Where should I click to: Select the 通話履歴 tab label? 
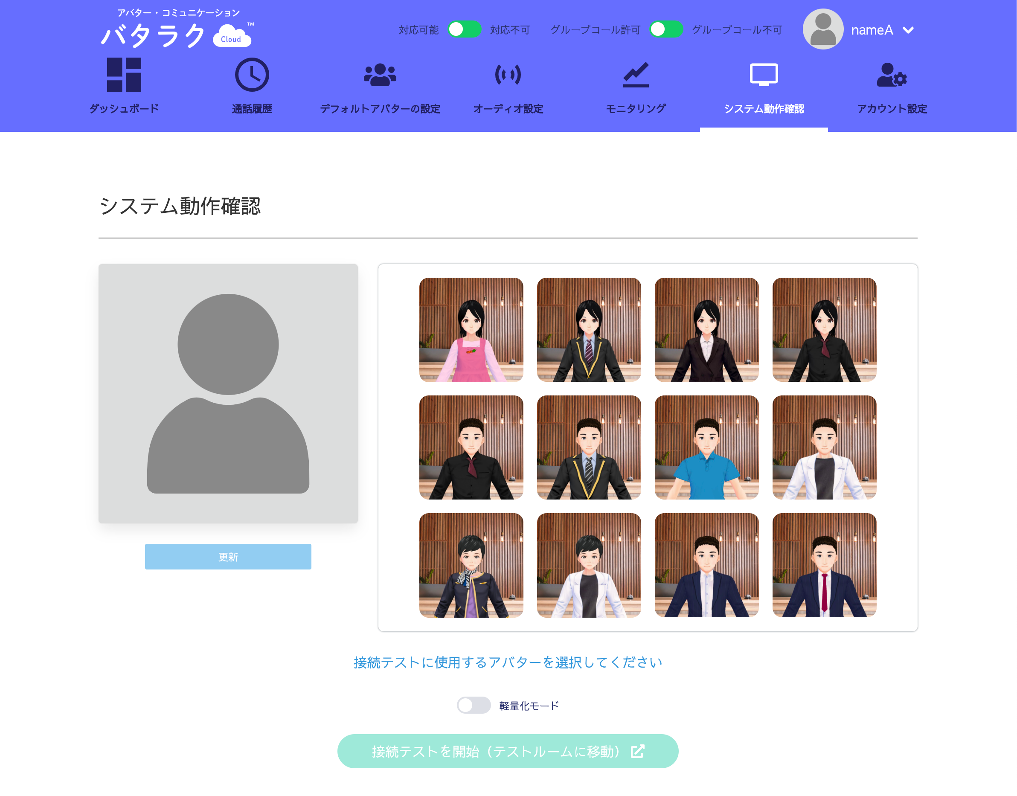(x=252, y=109)
